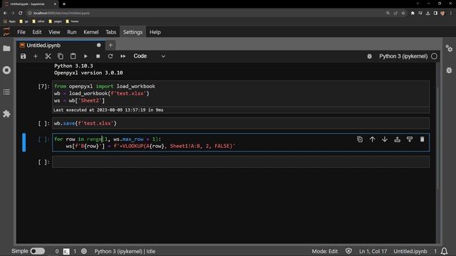Click the notebook vertical scrollbar
The height and width of the screenshot is (256, 456).
coord(438,138)
